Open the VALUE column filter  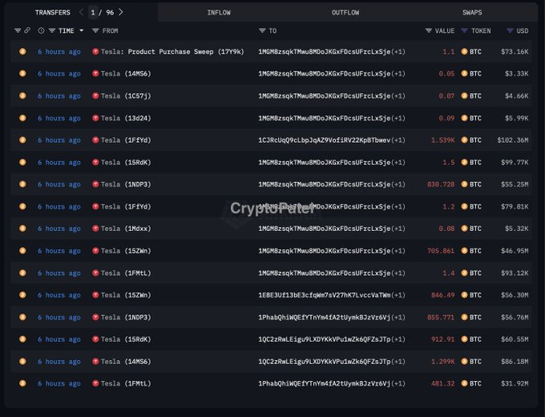(429, 30)
